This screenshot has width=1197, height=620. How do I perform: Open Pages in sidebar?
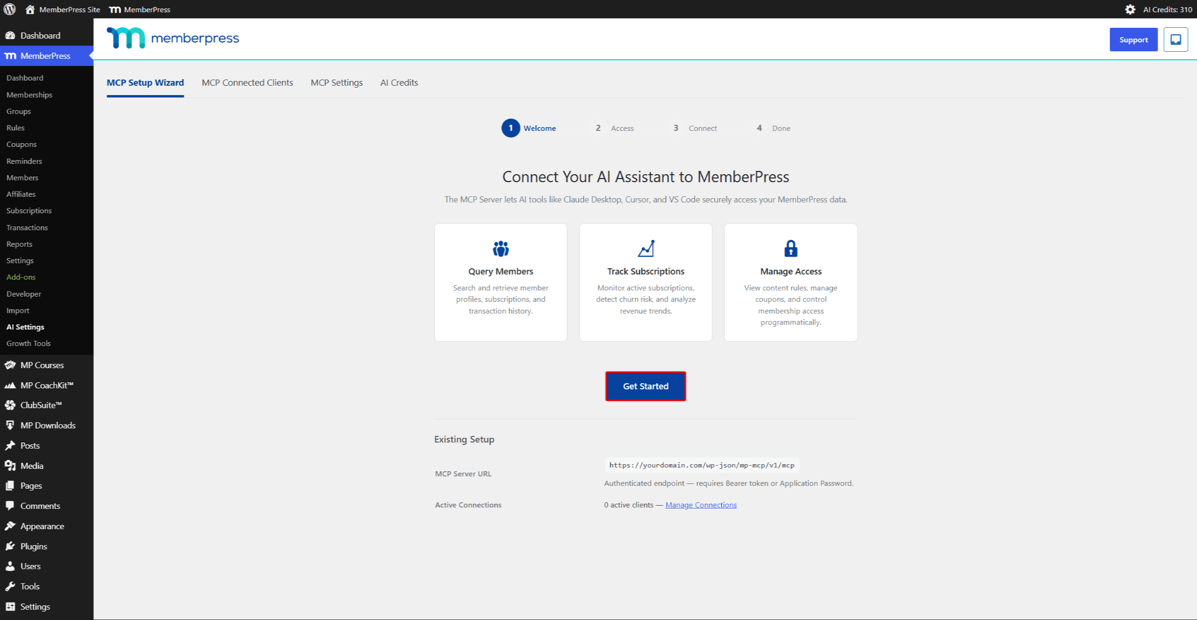tap(47, 485)
